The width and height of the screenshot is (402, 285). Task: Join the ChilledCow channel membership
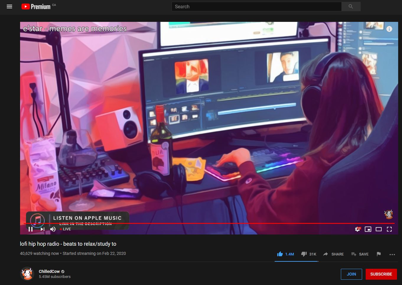(x=351, y=274)
